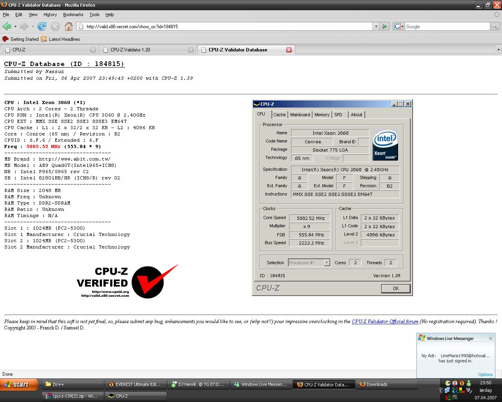The width and height of the screenshot is (502, 402).
Task: Switch to Windows Live Messenger taskbar item
Action: 261,384
